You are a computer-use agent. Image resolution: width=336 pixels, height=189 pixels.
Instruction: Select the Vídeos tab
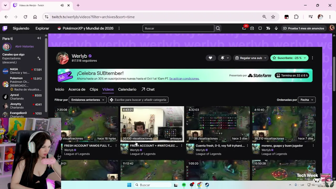pos(108,89)
